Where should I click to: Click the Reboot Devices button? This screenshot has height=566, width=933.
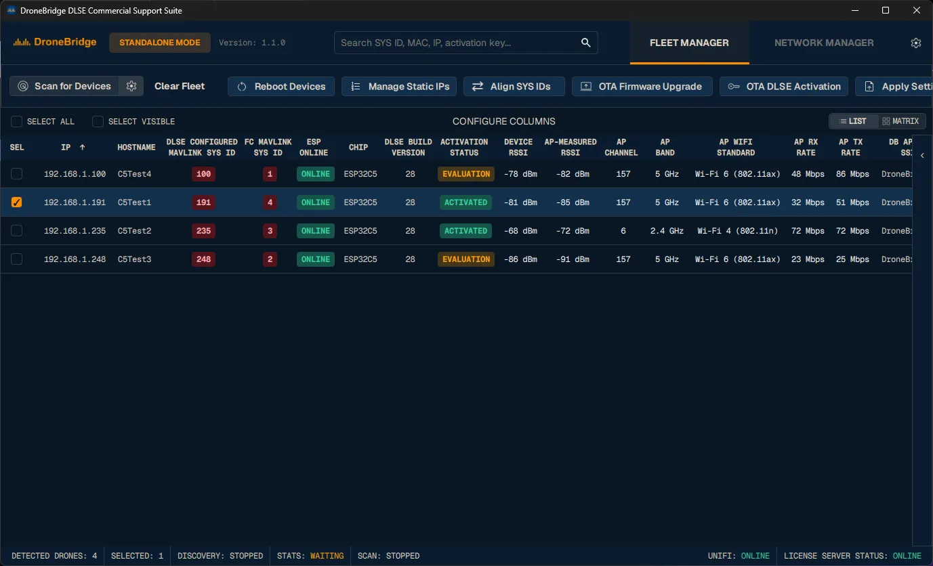coord(281,87)
